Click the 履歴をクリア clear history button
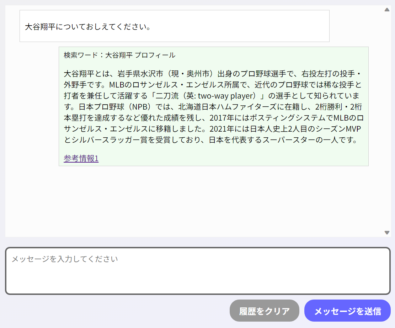Image resolution: width=395 pixels, height=328 pixels. (264, 311)
